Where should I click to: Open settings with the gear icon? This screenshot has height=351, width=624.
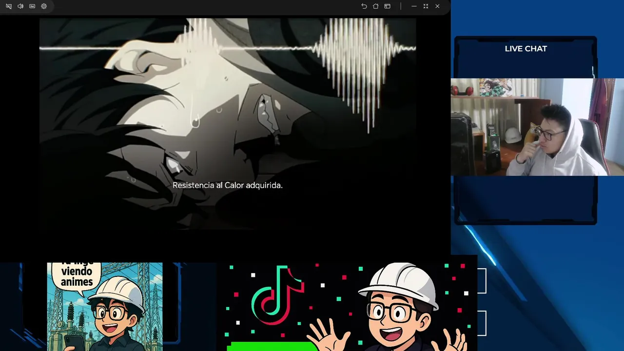pos(44,6)
